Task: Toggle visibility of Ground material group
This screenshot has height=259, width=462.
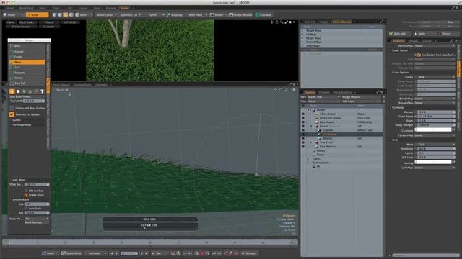Action: point(303,126)
